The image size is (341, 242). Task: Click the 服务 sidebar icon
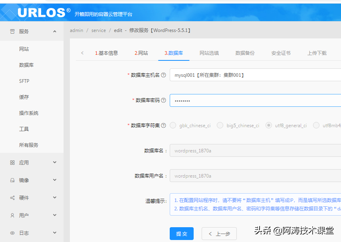12,31
